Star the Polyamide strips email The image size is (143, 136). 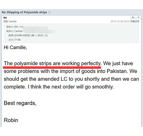(49, 12)
